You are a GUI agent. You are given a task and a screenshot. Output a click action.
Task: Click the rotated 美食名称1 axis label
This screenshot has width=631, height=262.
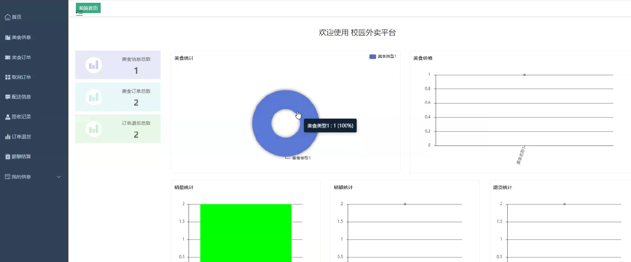521,156
